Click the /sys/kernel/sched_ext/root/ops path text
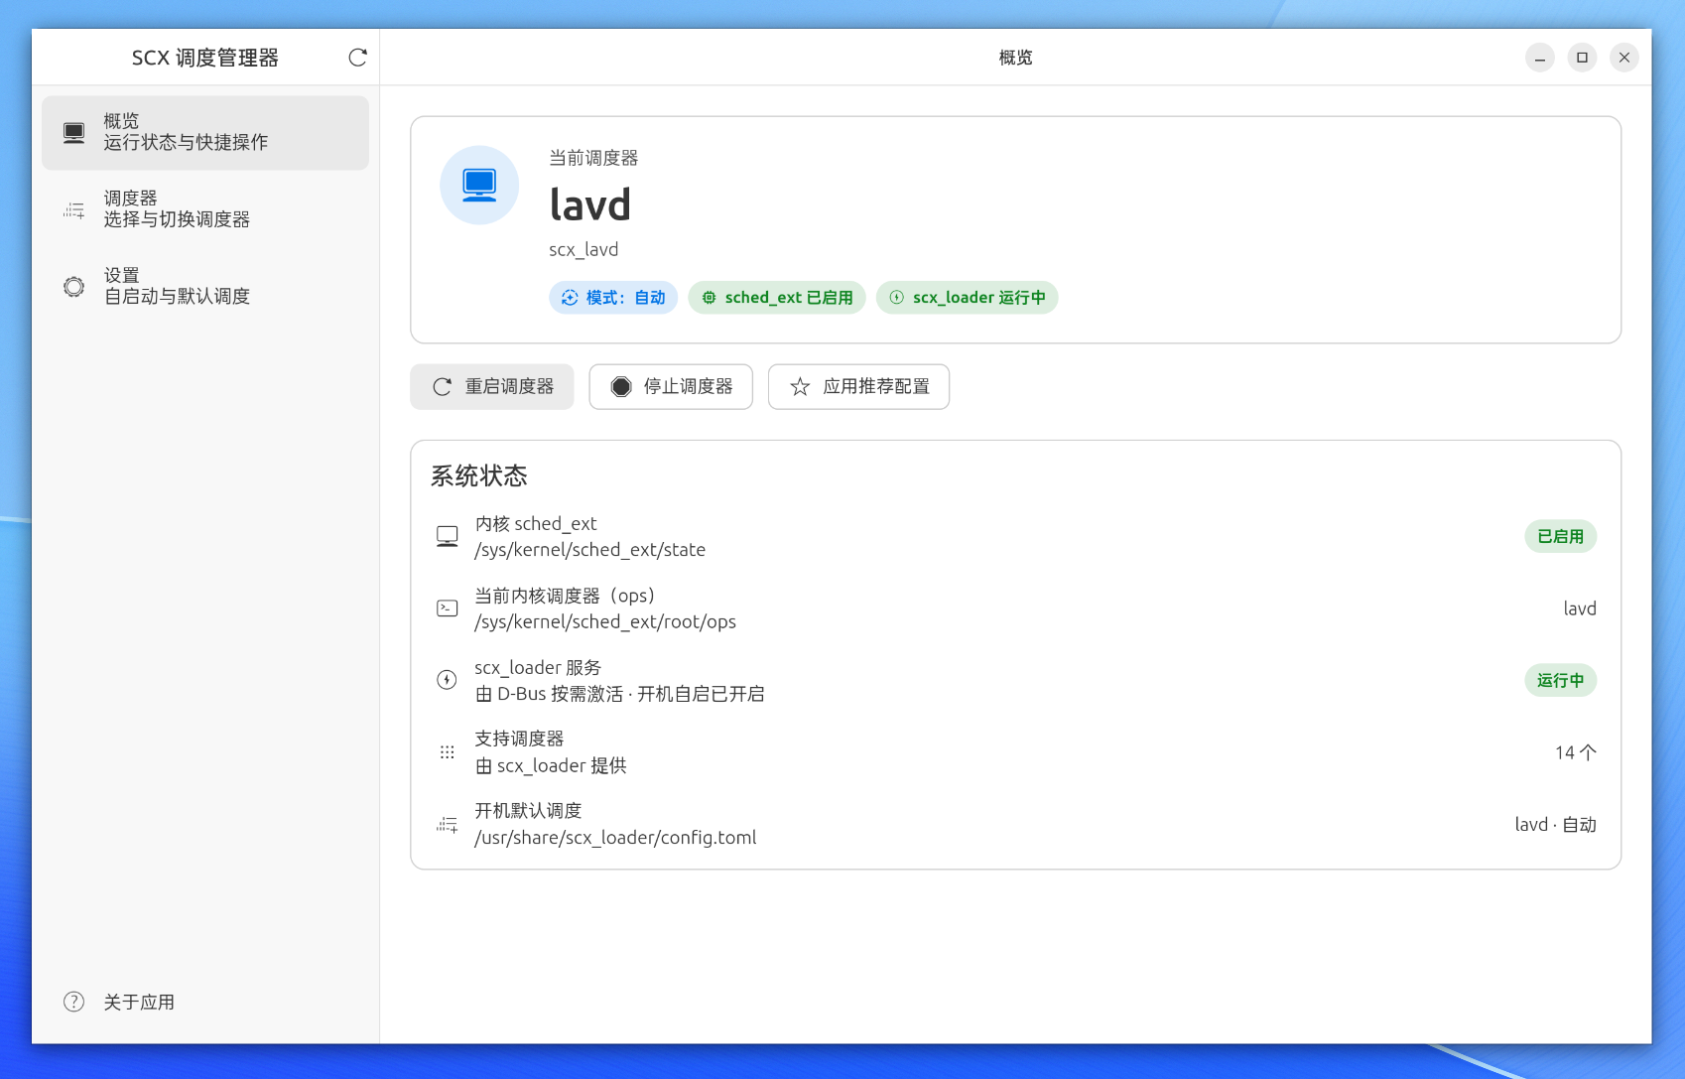Viewport: 1685px width, 1079px height. tap(605, 622)
